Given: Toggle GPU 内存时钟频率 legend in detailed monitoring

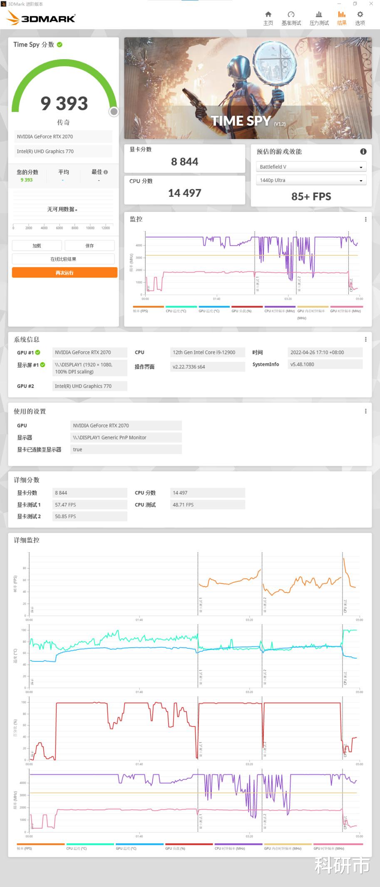Looking at the screenshot, I should (x=288, y=846).
